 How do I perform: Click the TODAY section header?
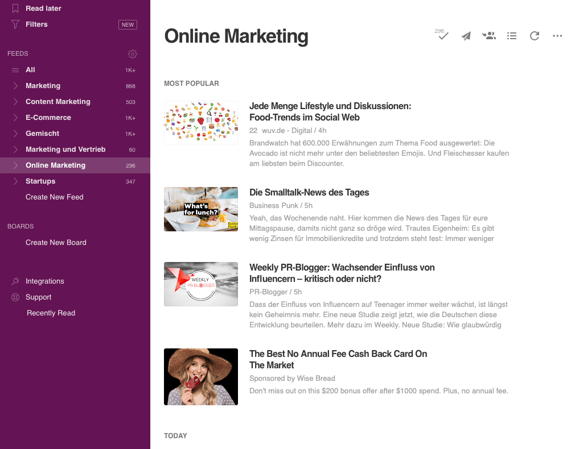coord(175,436)
